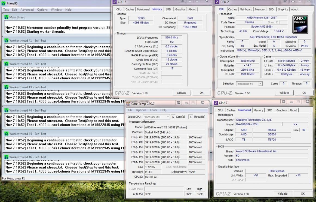
Task: Open Prime95 Options menu
Action: [x=42, y=10]
